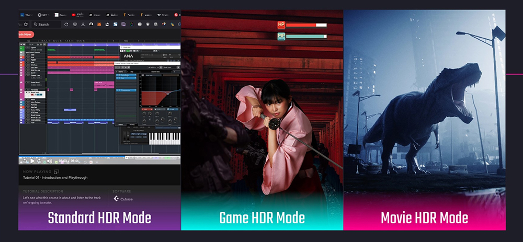Select the Piano track in track list
The height and width of the screenshot is (242, 523).
click(x=32, y=99)
